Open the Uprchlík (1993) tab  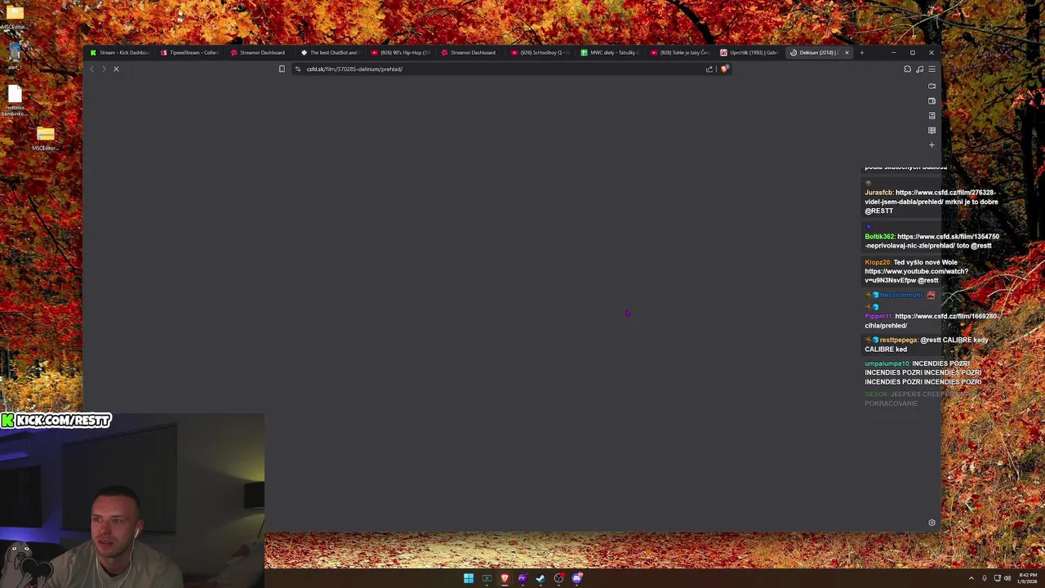tap(750, 52)
